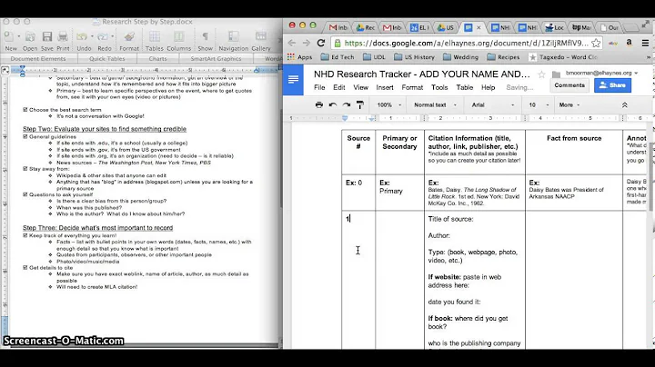
Task: Open the Tables tool in Word
Action: (x=155, y=37)
